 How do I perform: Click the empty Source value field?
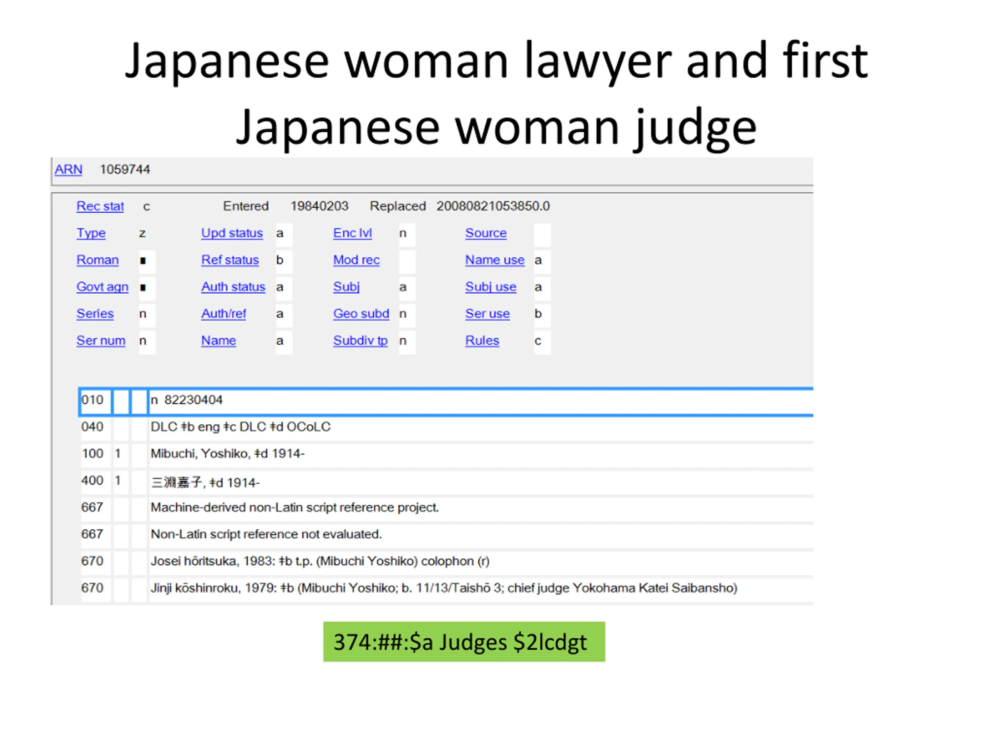pyautogui.click(x=542, y=234)
